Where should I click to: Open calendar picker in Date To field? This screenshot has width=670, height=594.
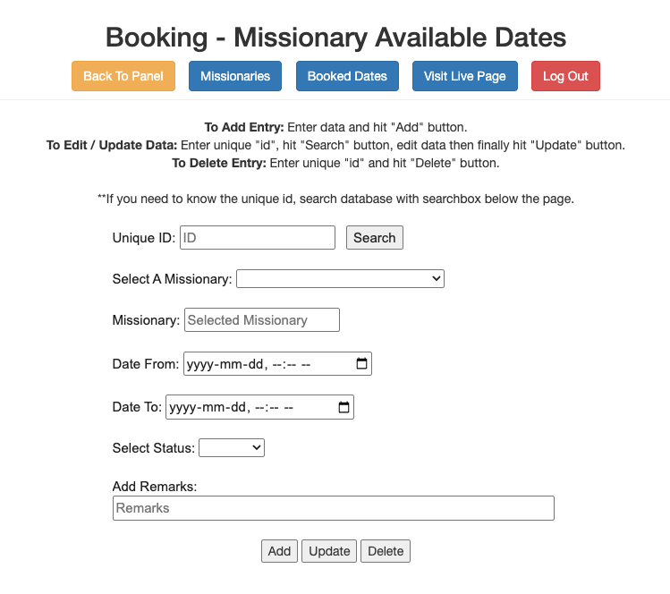coord(344,407)
